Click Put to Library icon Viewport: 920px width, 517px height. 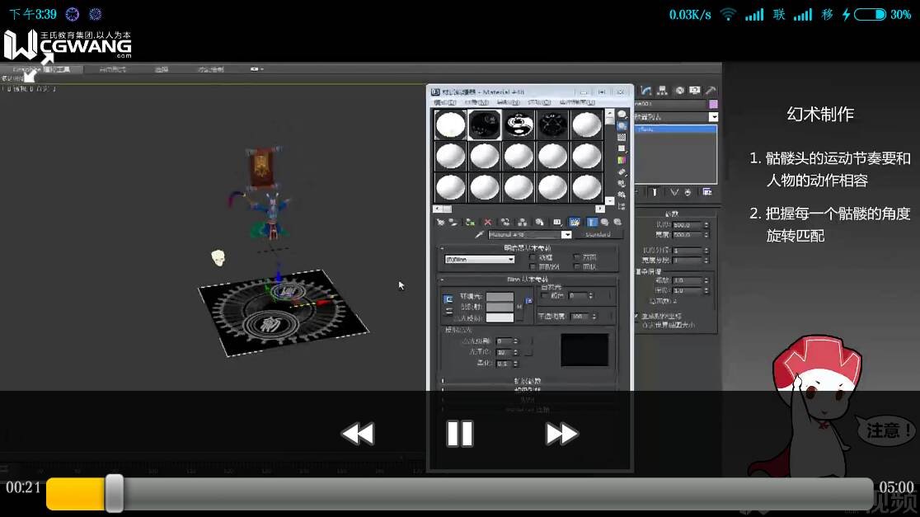[539, 223]
